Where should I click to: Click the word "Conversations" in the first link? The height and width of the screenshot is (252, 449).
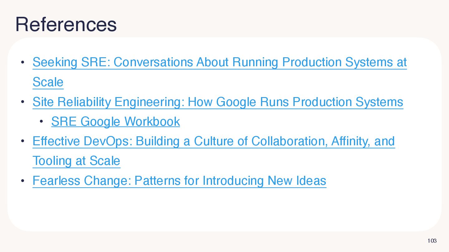(x=153, y=63)
